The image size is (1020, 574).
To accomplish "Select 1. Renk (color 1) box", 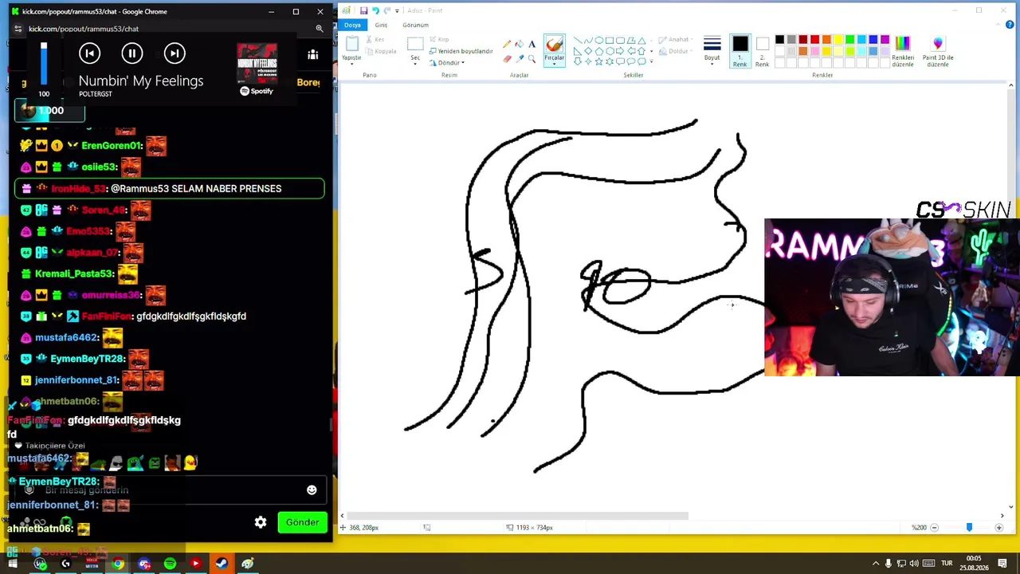I will coord(740,51).
